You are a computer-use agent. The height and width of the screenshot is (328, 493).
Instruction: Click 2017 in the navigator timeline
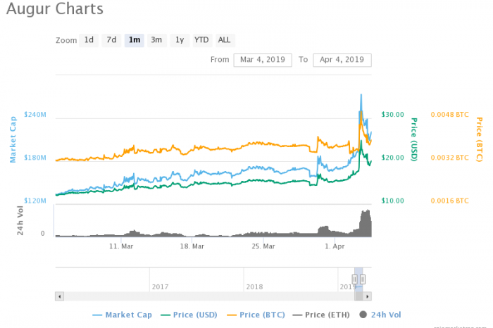[161, 287]
